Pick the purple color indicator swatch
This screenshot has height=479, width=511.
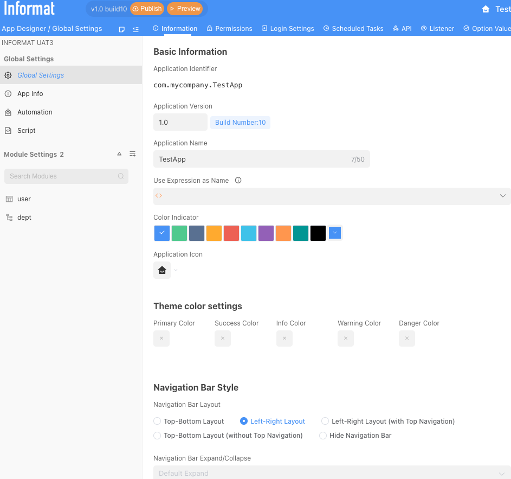click(266, 233)
